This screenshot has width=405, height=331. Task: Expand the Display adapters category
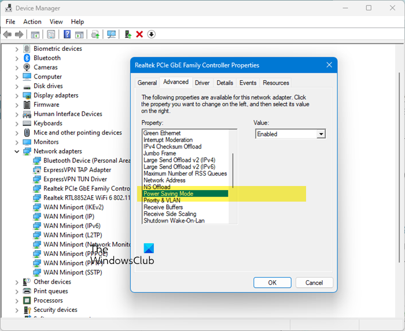(x=17, y=95)
